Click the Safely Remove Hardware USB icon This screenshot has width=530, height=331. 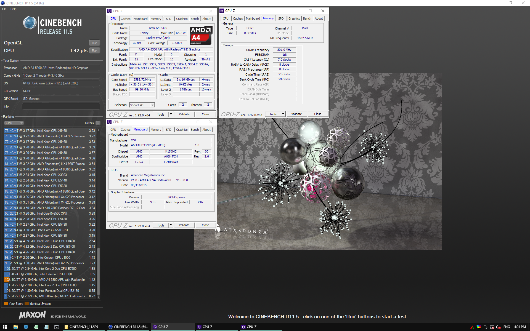485,327
